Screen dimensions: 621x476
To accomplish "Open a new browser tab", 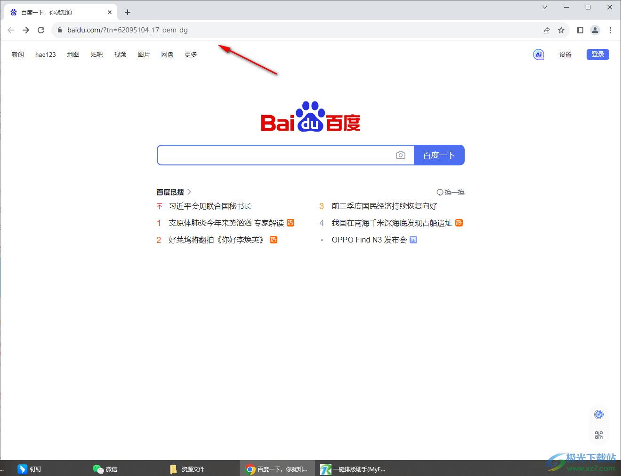I will 128,12.
